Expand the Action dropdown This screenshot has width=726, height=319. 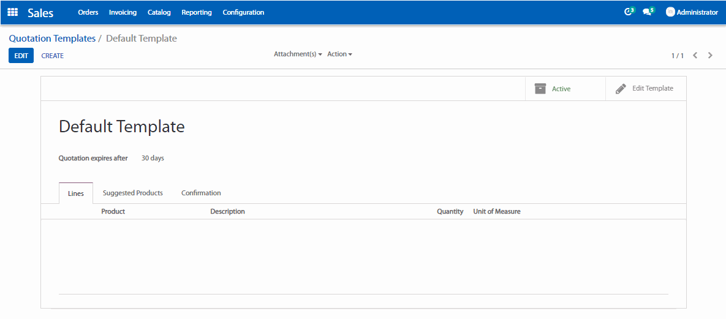click(339, 54)
